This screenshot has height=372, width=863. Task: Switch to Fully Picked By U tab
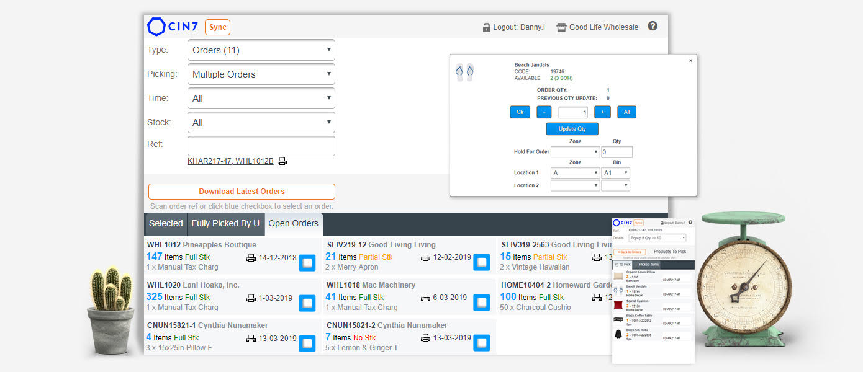point(225,224)
